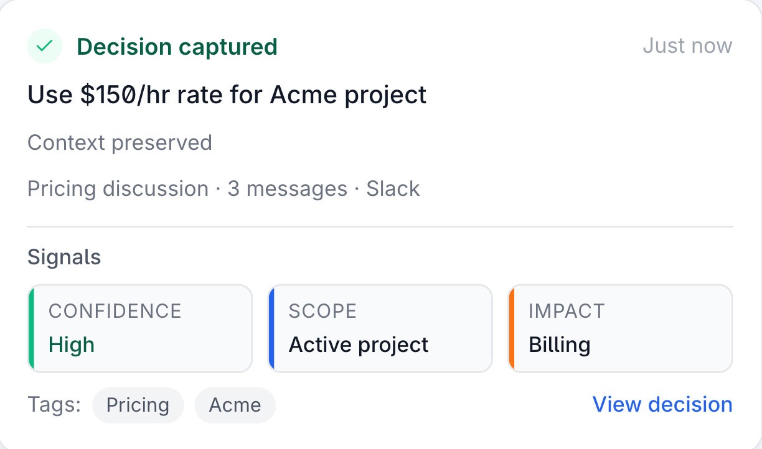This screenshot has width=762, height=449.
Task: Click the "Just now" timestamp
Action: [687, 46]
